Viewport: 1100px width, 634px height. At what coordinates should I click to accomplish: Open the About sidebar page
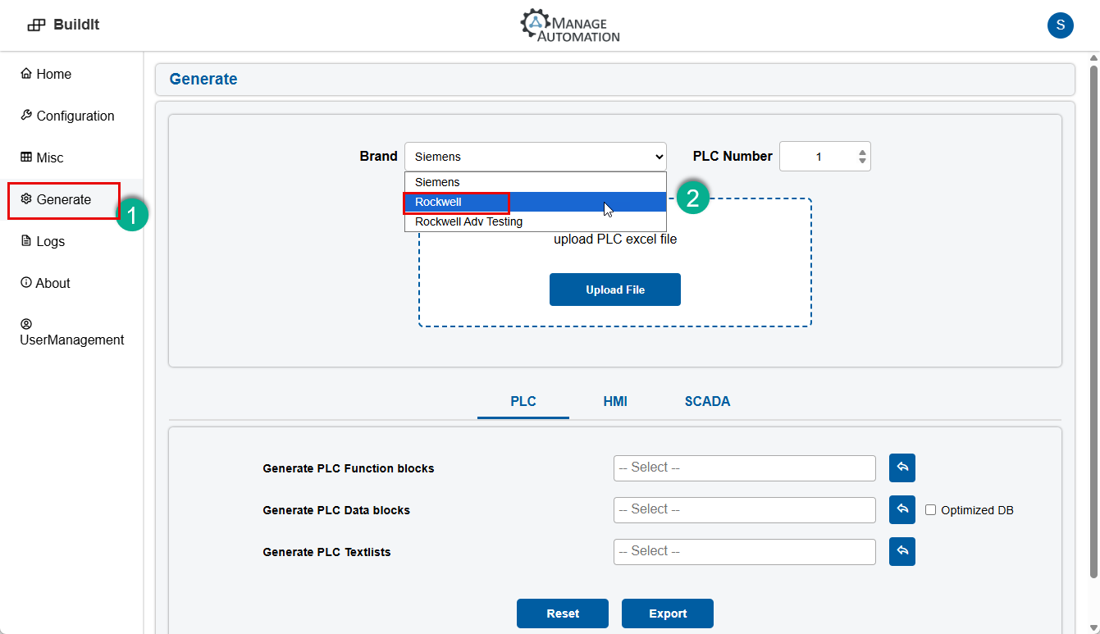coord(45,283)
